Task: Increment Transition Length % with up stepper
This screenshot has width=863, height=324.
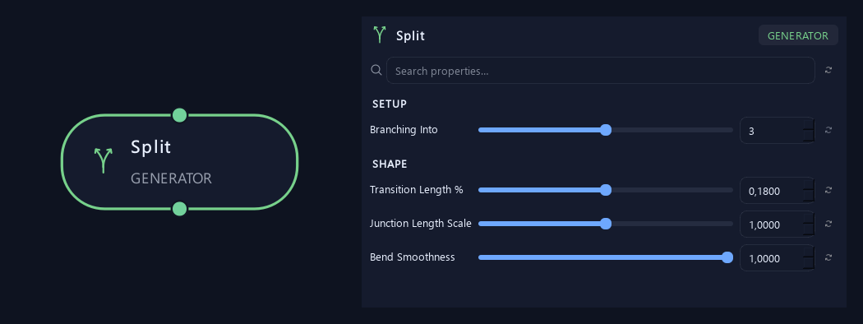Action: (809, 184)
